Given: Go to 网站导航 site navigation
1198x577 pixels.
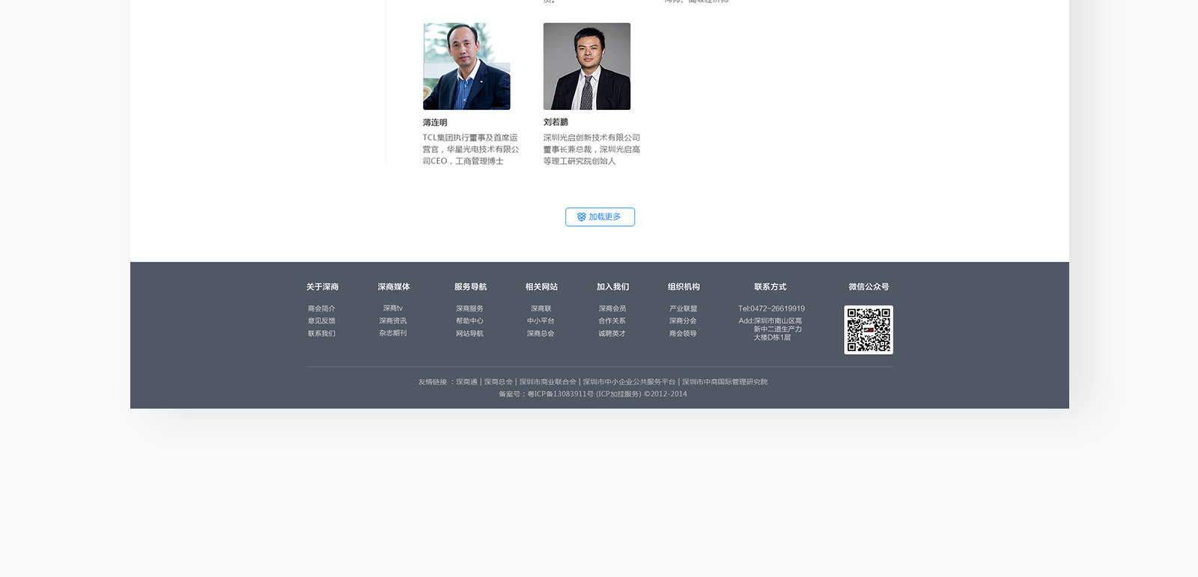Looking at the screenshot, I should pos(469,334).
